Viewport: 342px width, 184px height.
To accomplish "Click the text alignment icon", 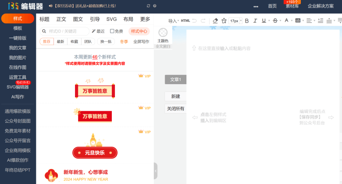I will click(x=309, y=21).
